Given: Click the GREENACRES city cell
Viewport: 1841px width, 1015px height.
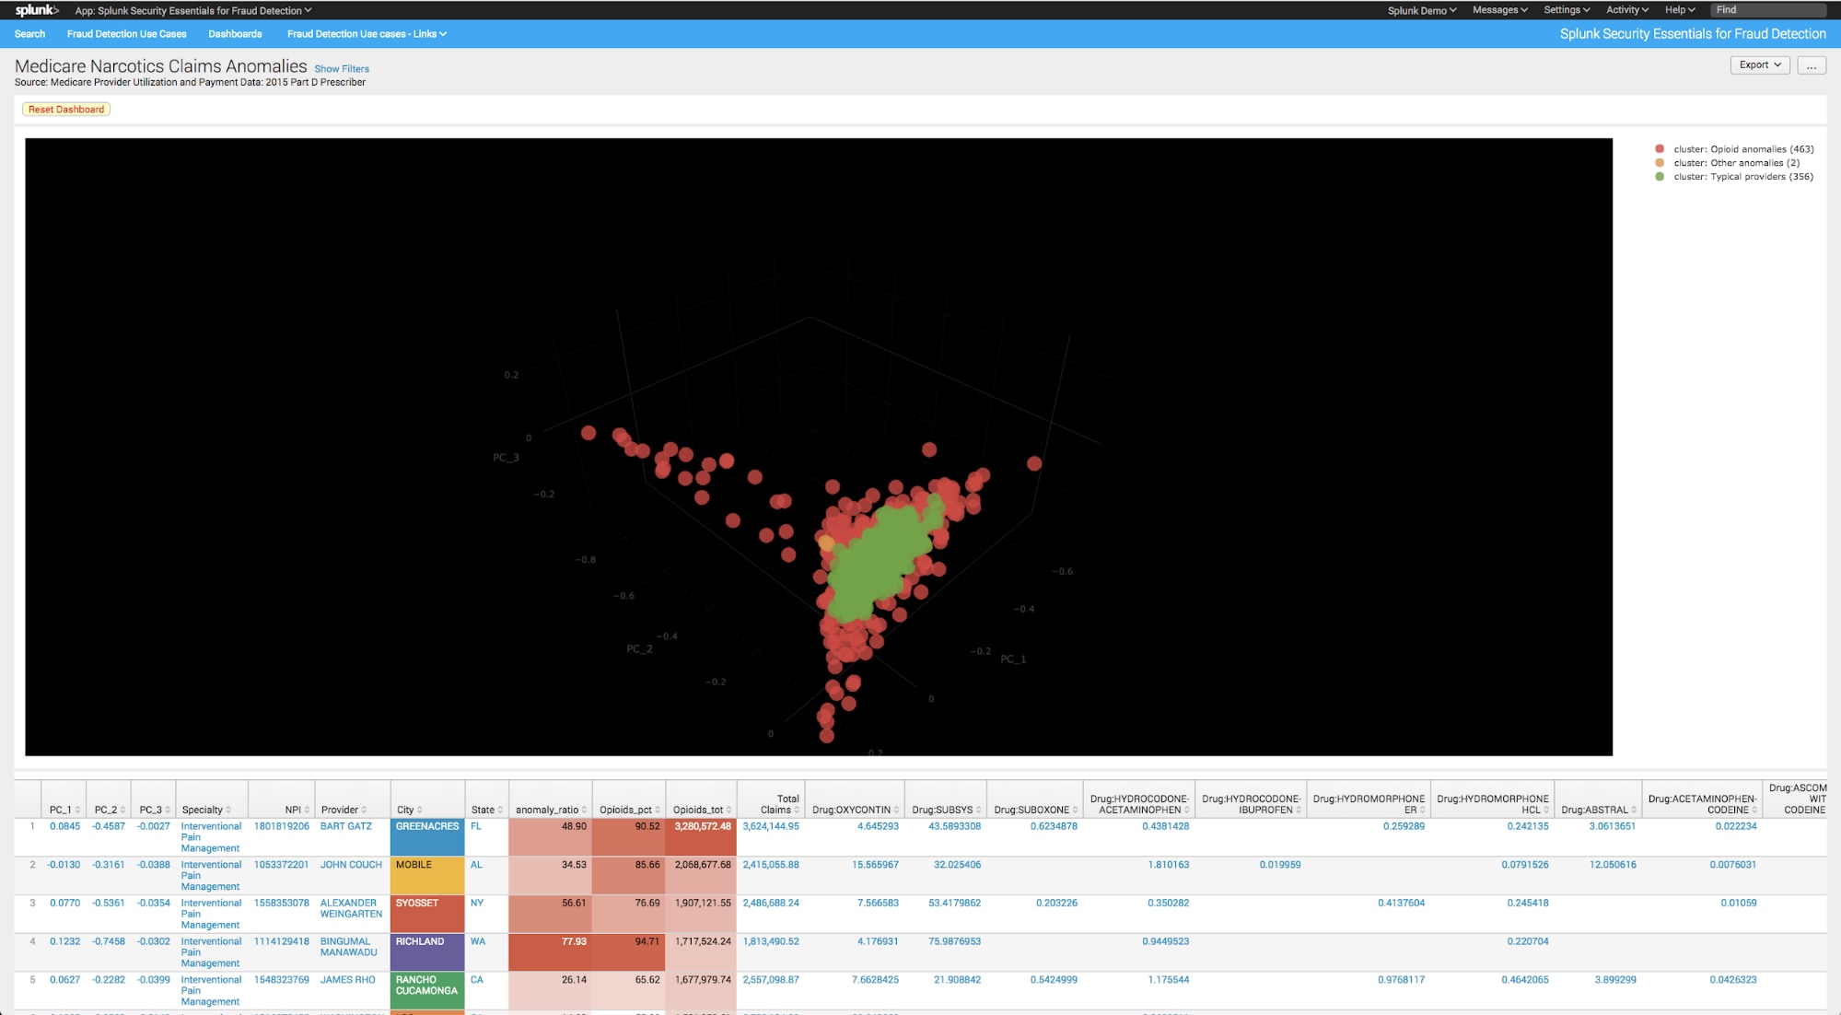Looking at the screenshot, I should pos(427,837).
